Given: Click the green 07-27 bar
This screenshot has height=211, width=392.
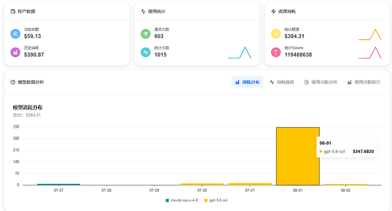Looking at the screenshot, I should [x=59, y=184].
